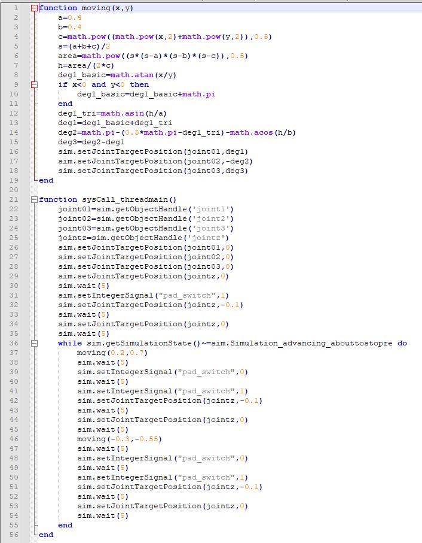The height and width of the screenshot is (543, 422).
Task: Click line number 20 in the margin
Action: click(x=14, y=190)
